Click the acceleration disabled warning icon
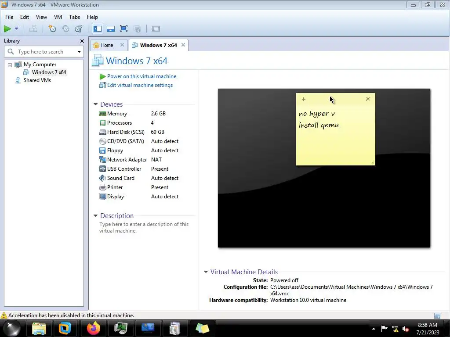The image size is (450, 337). (x=4, y=315)
